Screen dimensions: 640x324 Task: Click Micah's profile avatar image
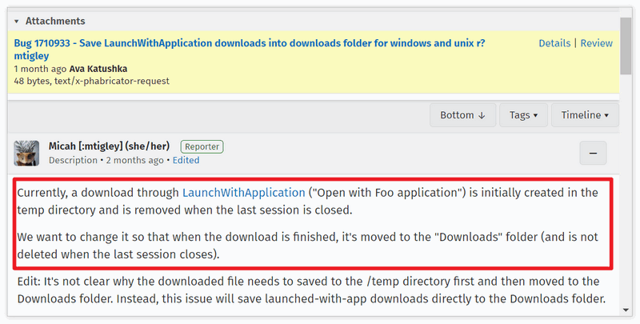[27, 153]
